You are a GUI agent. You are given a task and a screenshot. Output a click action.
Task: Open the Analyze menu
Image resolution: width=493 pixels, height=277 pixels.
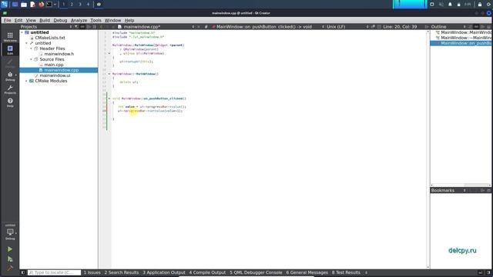pos(79,21)
